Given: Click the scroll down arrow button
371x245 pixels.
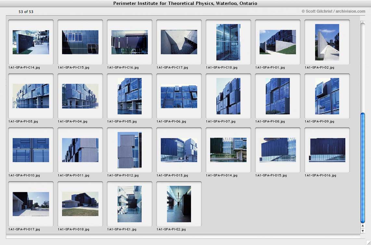Looking at the screenshot, I should coord(363,231).
